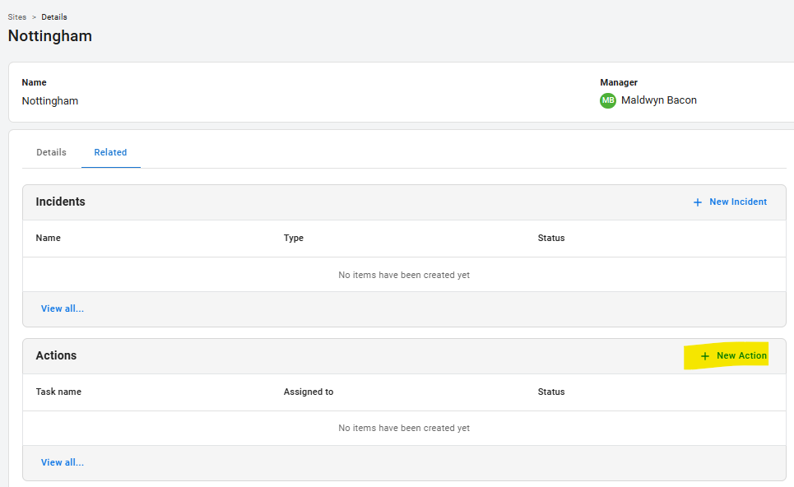Click the plus icon beside New Action

(704, 356)
